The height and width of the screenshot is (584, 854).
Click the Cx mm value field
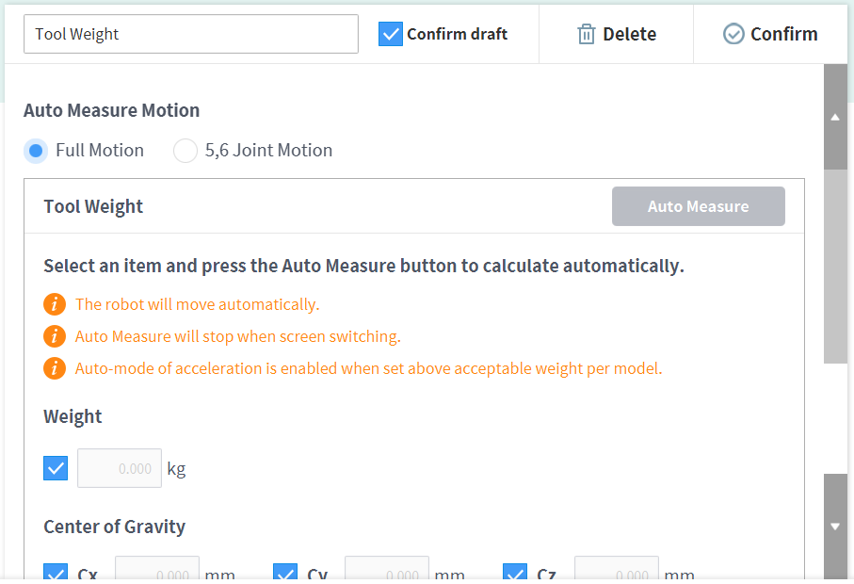pos(157,571)
